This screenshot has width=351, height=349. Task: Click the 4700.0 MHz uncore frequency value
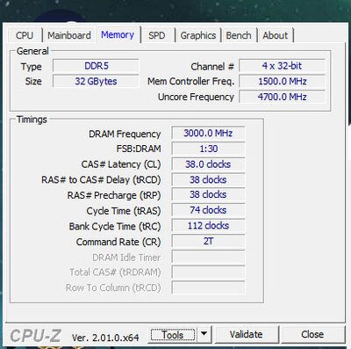click(282, 97)
